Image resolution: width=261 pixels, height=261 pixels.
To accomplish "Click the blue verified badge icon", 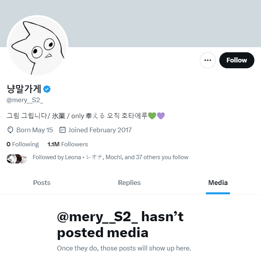I will pyautogui.click(x=47, y=89).
